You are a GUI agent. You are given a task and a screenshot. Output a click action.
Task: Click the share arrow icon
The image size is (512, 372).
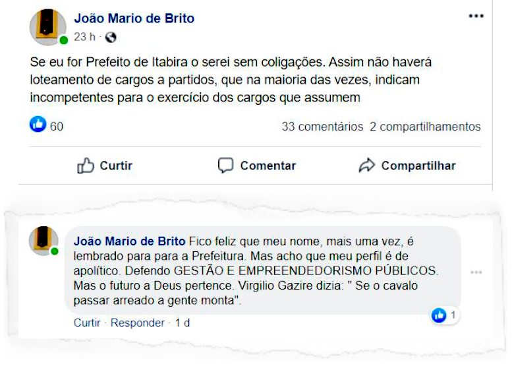coord(366,166)
